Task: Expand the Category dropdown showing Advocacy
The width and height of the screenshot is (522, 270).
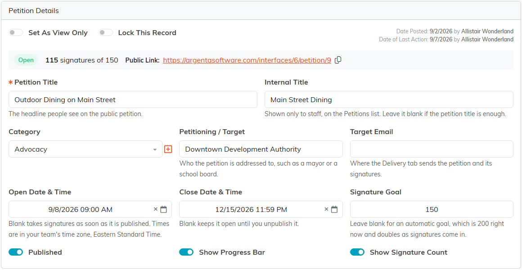Action: coord(85,149)
